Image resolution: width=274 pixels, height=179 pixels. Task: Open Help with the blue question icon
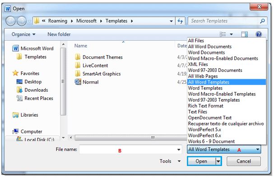[x=259, y=34]
